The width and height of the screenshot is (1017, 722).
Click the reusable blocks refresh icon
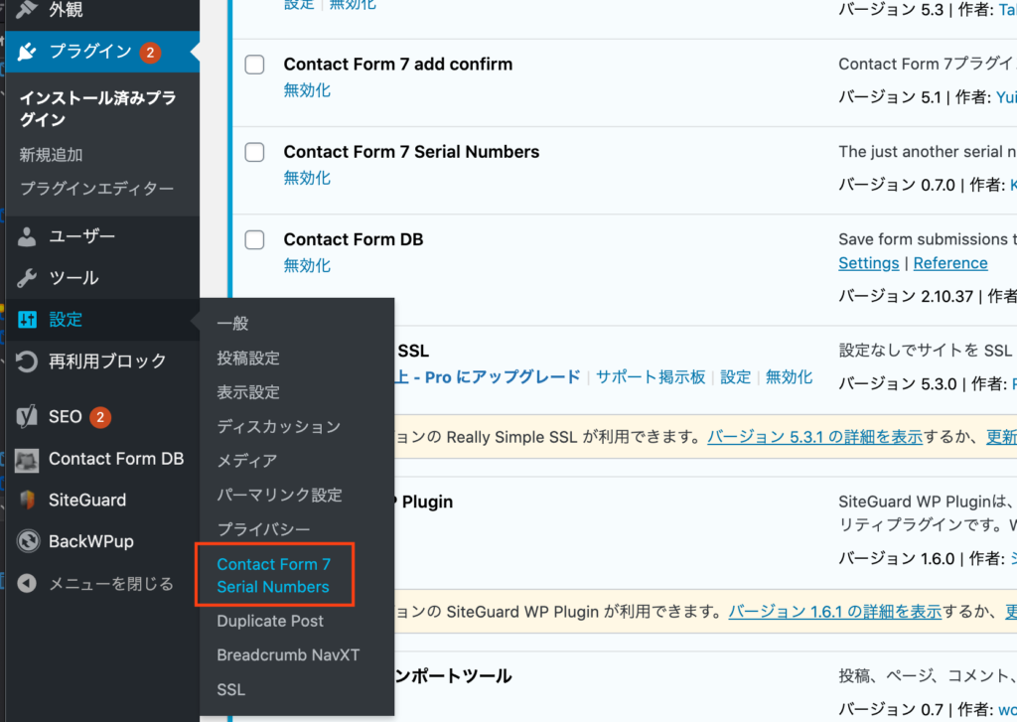click(x=28, y=361)
